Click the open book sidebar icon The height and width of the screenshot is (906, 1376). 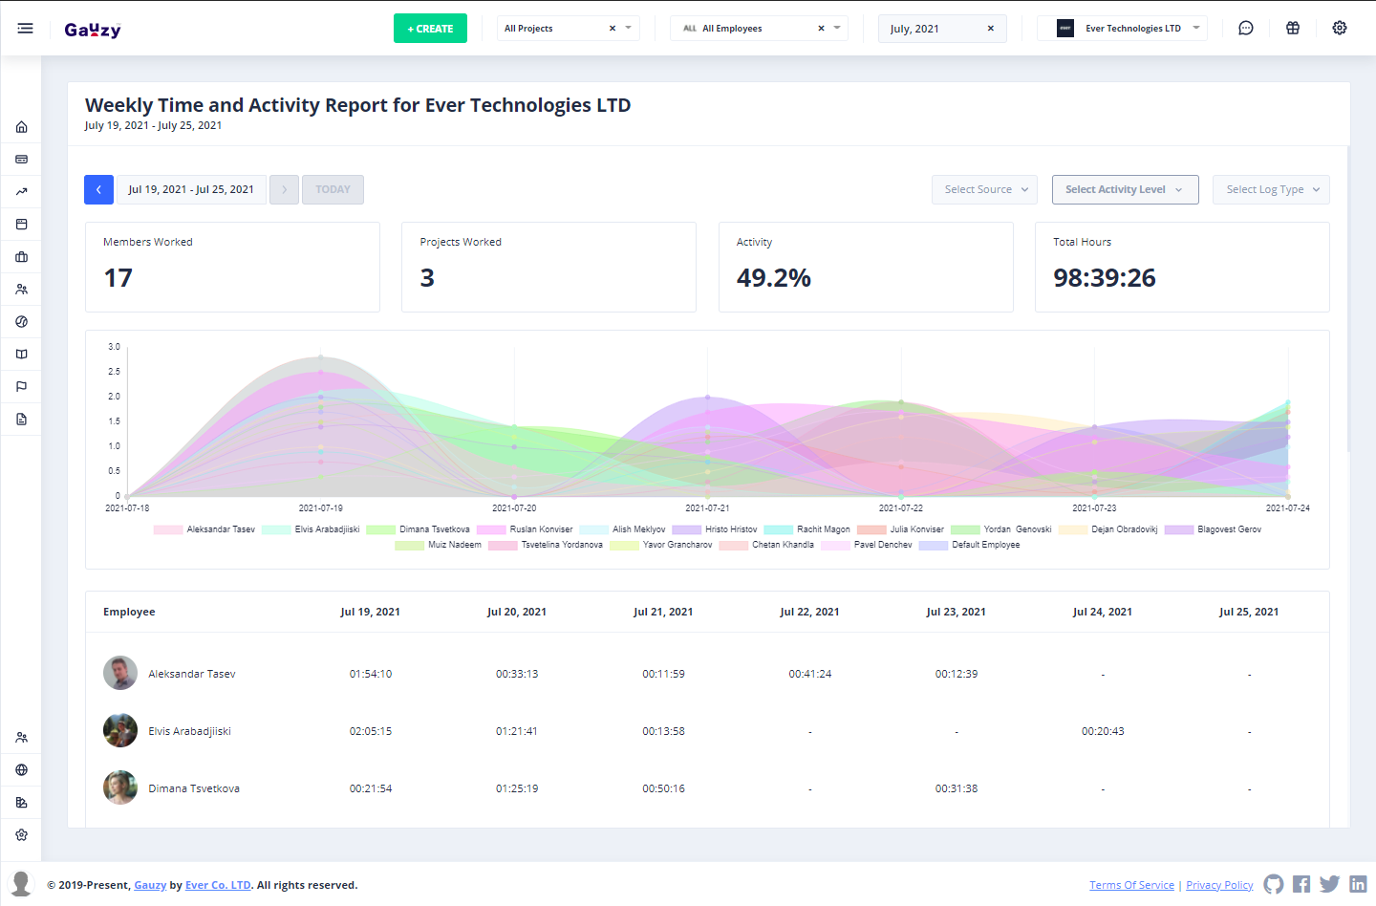21,355
